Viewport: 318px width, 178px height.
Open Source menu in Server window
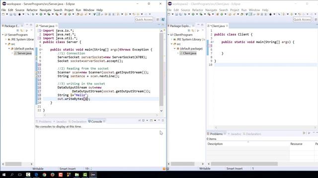[x=20, y=10]
